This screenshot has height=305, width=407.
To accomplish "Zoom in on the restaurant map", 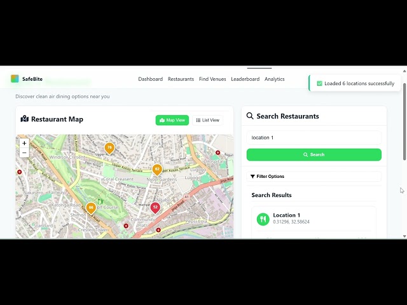I will point(24,143).
